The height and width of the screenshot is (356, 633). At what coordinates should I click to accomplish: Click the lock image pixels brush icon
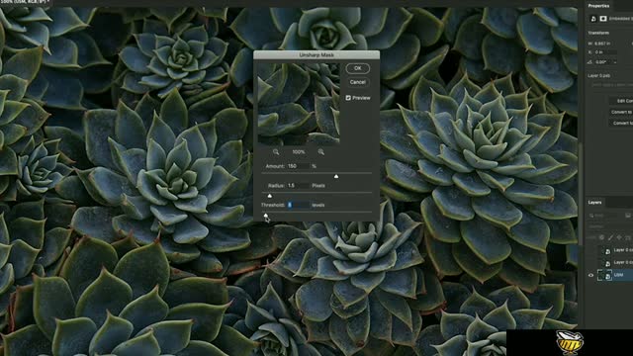pyautogui.click(x=610, y=237)
